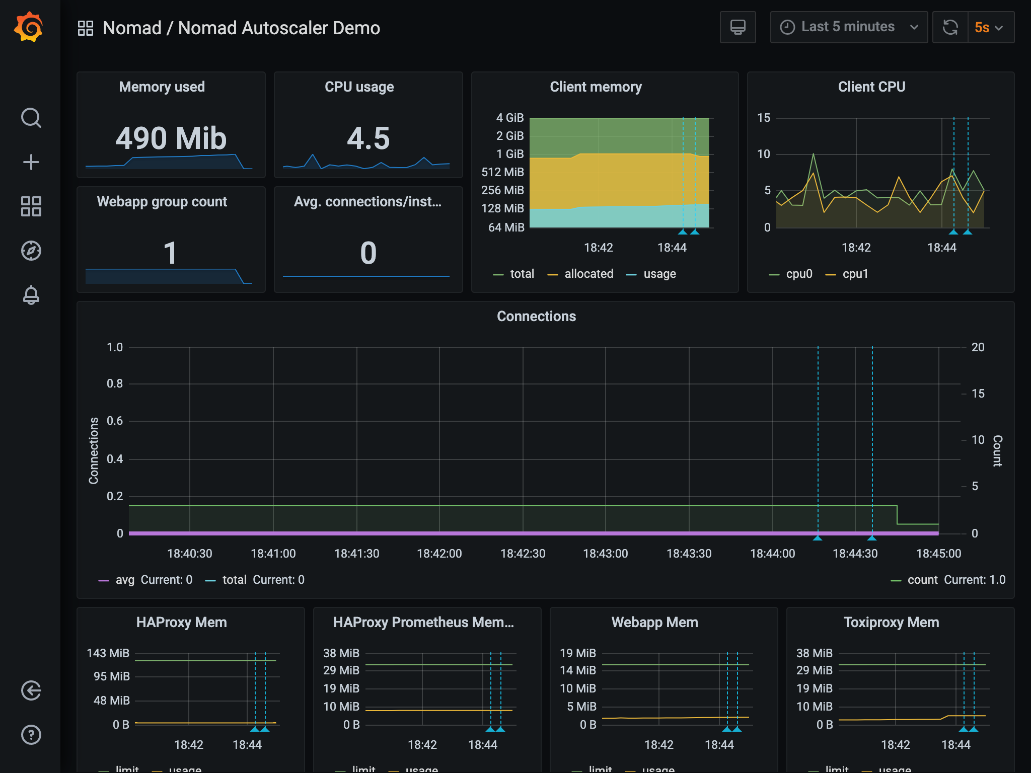The width and height of the screenshot is (1031, 773).
Task: Toggle the count series in Connections legend
Action: coord(922,580)
